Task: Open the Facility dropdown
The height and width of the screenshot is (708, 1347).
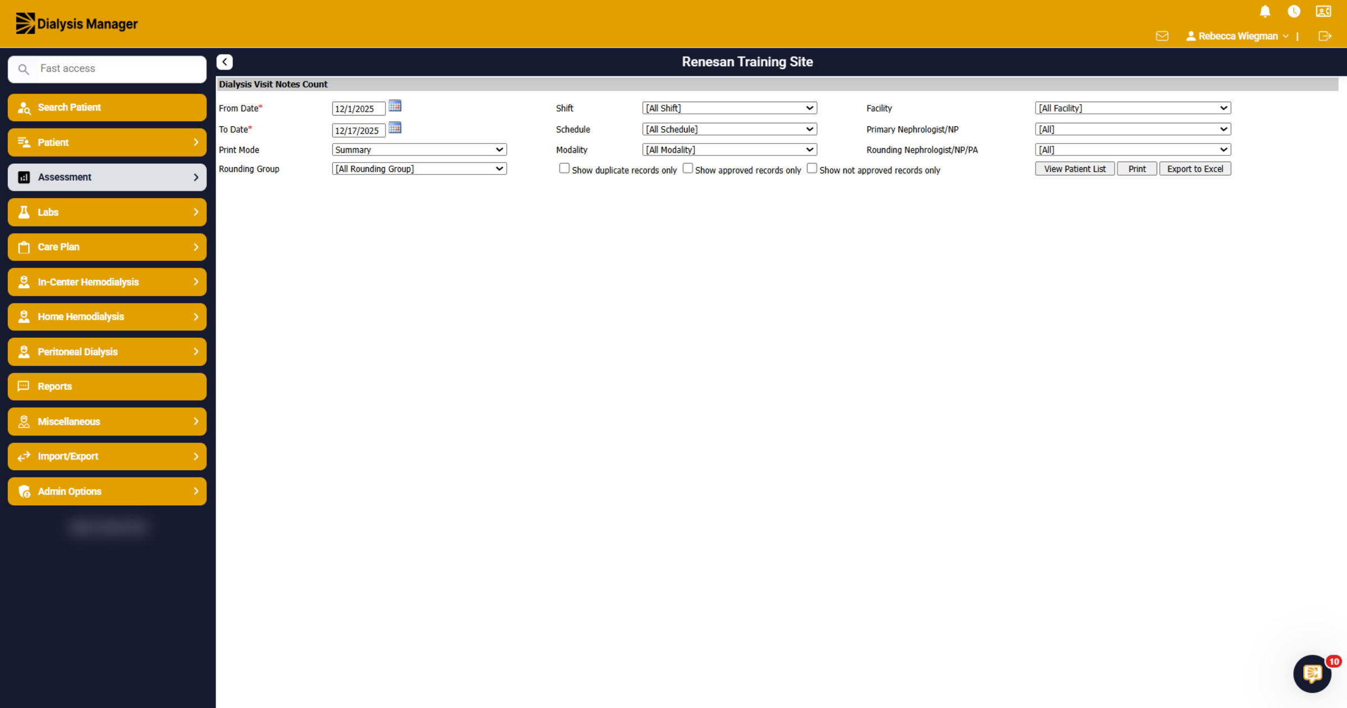Action: 1133,108
